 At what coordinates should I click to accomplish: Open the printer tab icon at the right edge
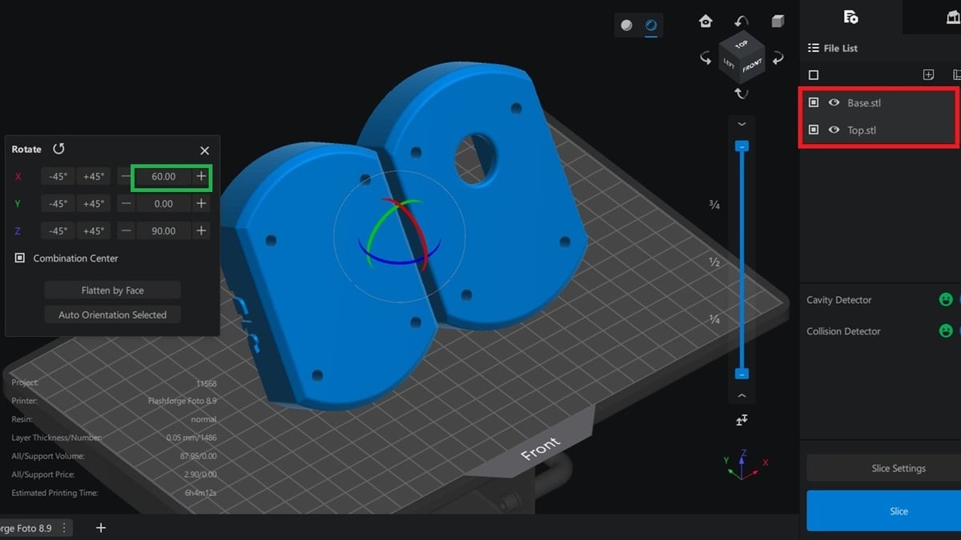(954, 17)
